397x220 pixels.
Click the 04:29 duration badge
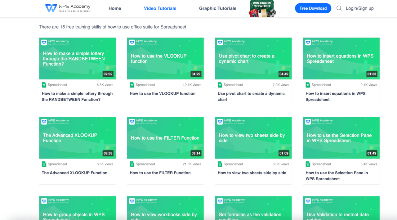[x=196, y=74]
